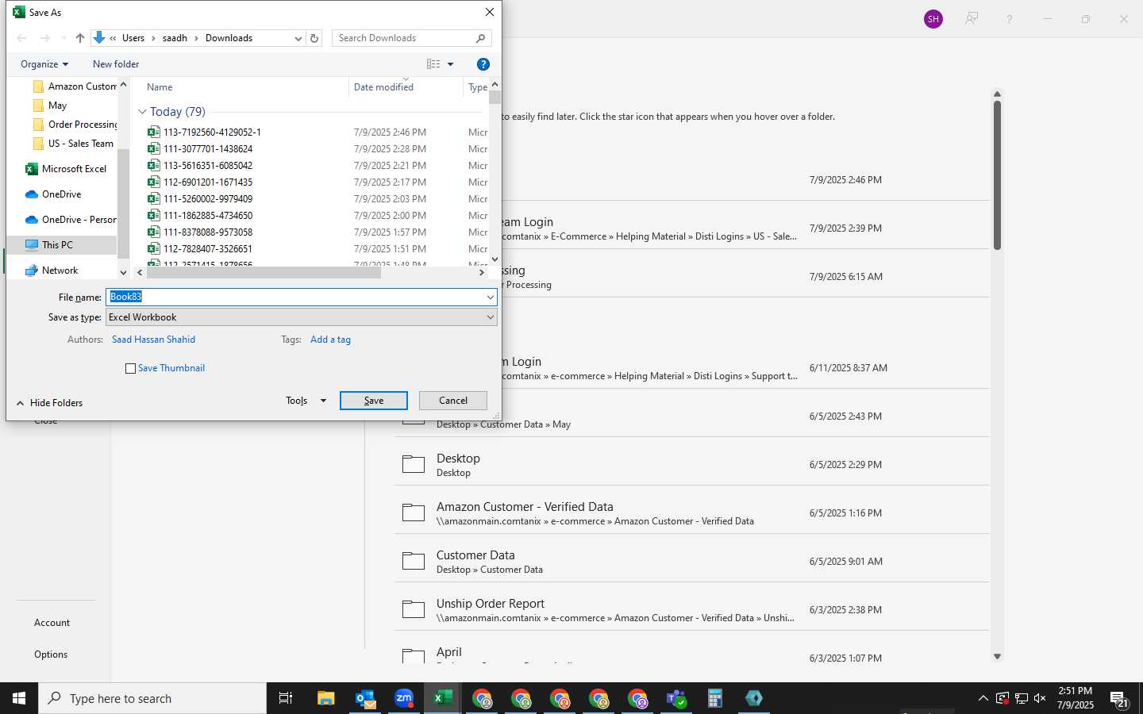Click the Excel help question mark in title bar
Screen dimensions: 1143x714
[1009, 19]
